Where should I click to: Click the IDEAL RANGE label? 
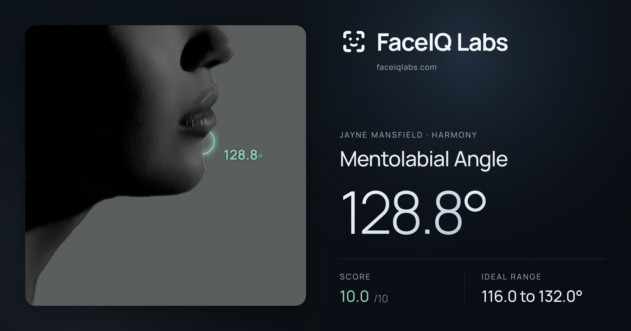pos(511,277)
